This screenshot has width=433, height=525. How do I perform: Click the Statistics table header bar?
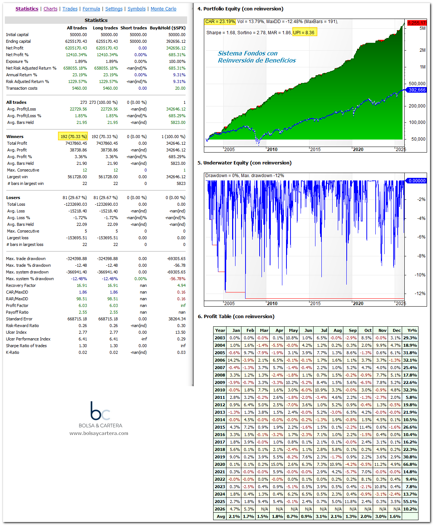[96, 20]
